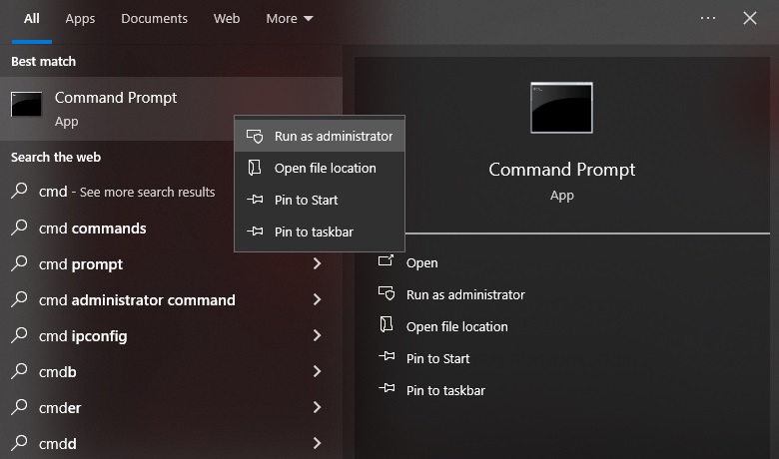Click Pin to taskbar in preview pane
The width and height of the screenshot is (779, 459).
(x=445, y=390)
